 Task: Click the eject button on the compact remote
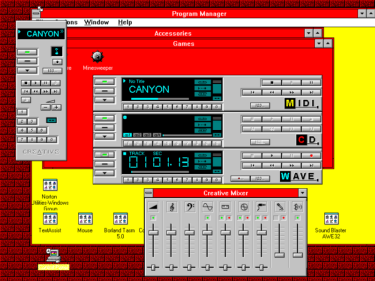pos(26,100)
